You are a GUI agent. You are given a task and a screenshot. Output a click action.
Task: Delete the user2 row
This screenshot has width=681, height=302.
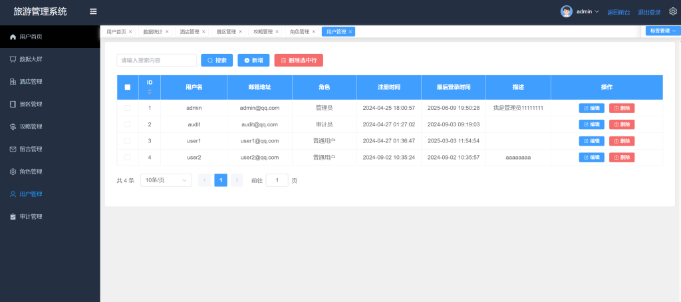point(622,157)
